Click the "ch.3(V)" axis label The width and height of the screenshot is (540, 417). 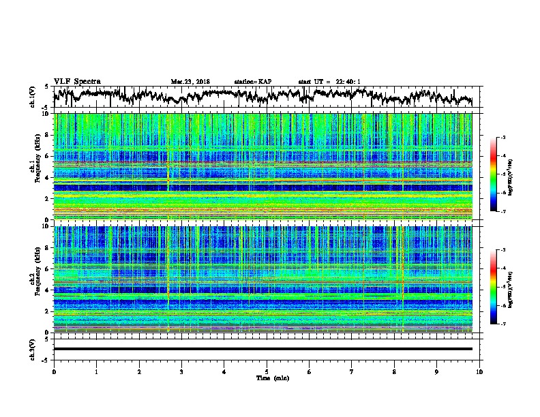[x=33, y=350]
